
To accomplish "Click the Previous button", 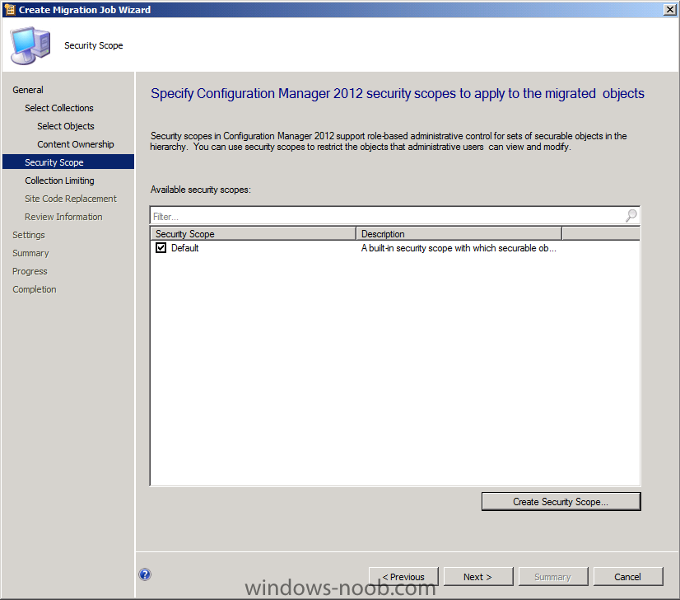I will point(403,577).
